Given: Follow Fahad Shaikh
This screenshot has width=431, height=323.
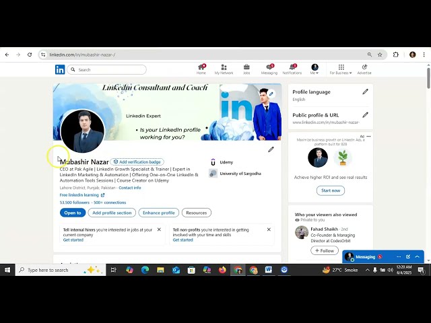Looking at the screenshot, I should 325,251.
